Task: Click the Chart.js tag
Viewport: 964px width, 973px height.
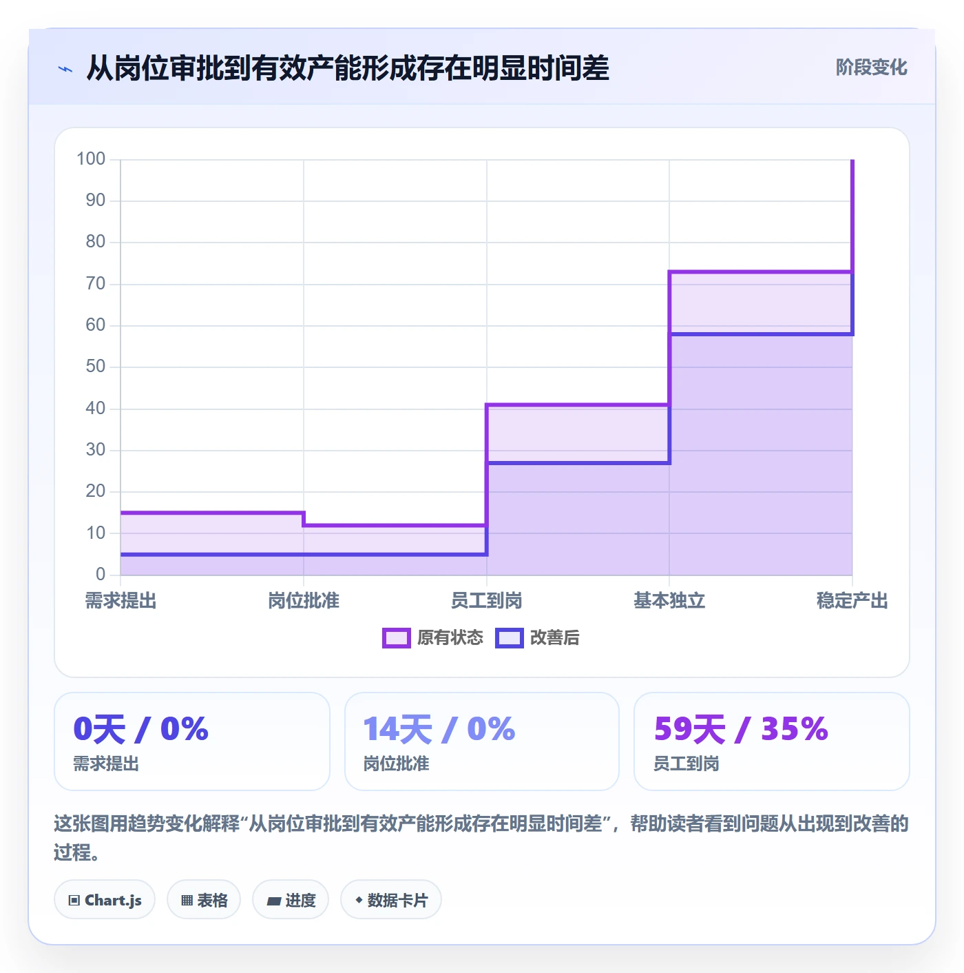Action: pyautogui.click(x=105, y=900)
